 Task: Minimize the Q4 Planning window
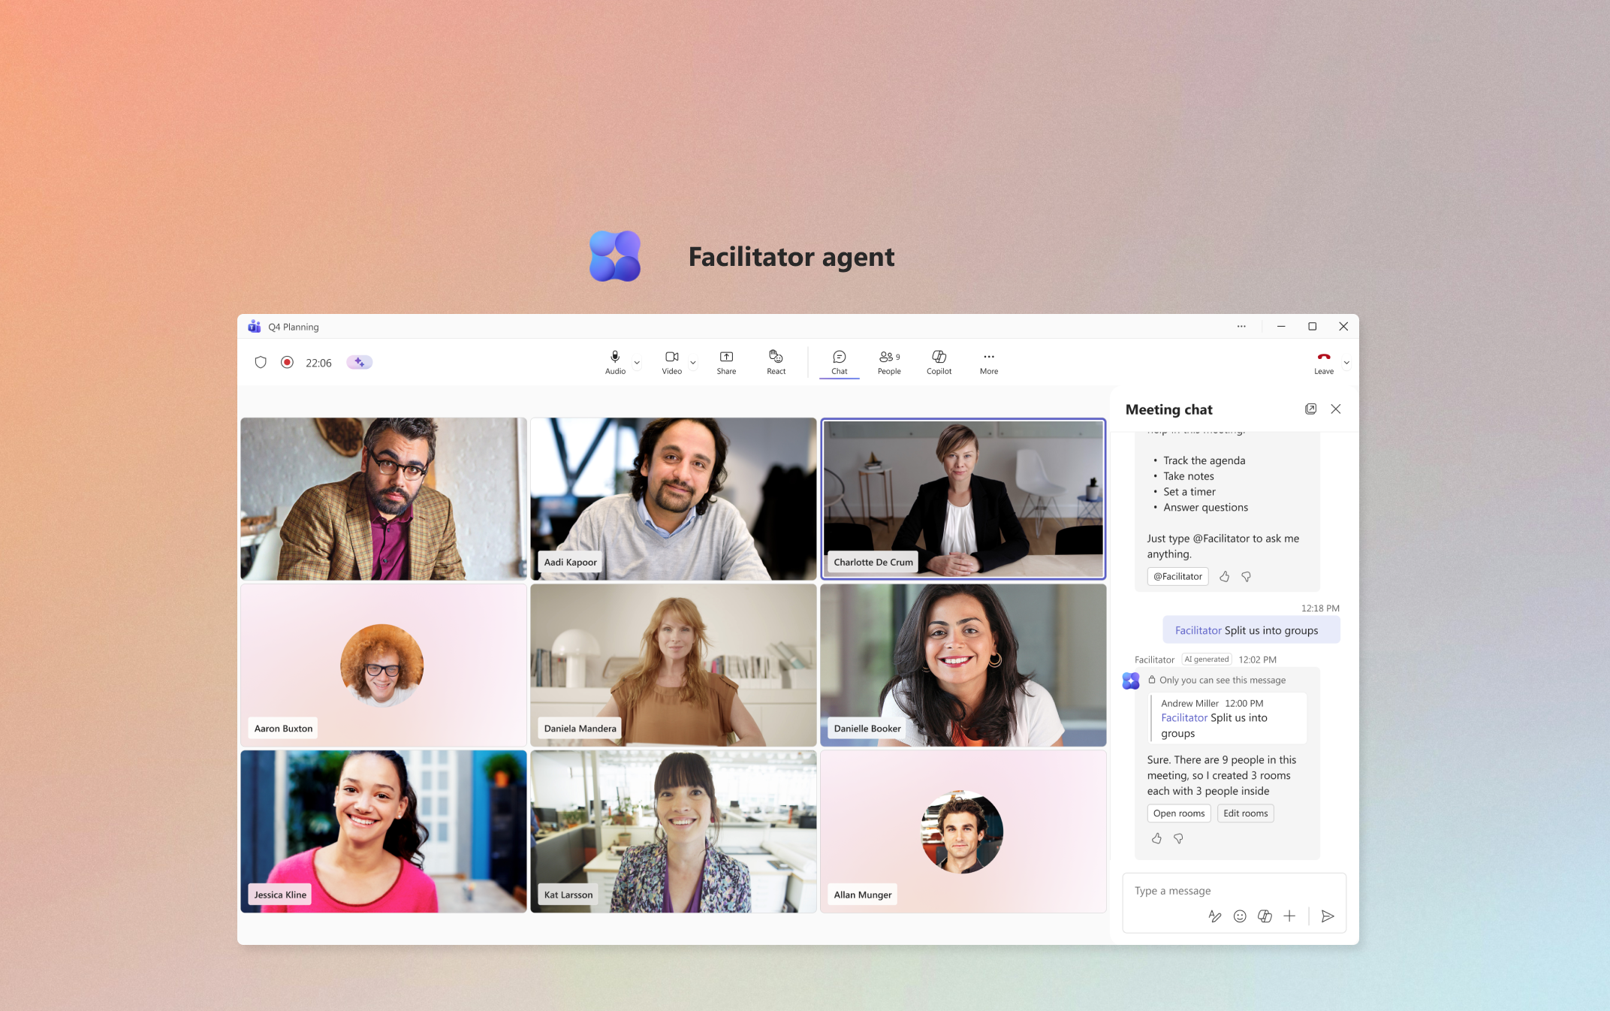tap(1281, 326)
